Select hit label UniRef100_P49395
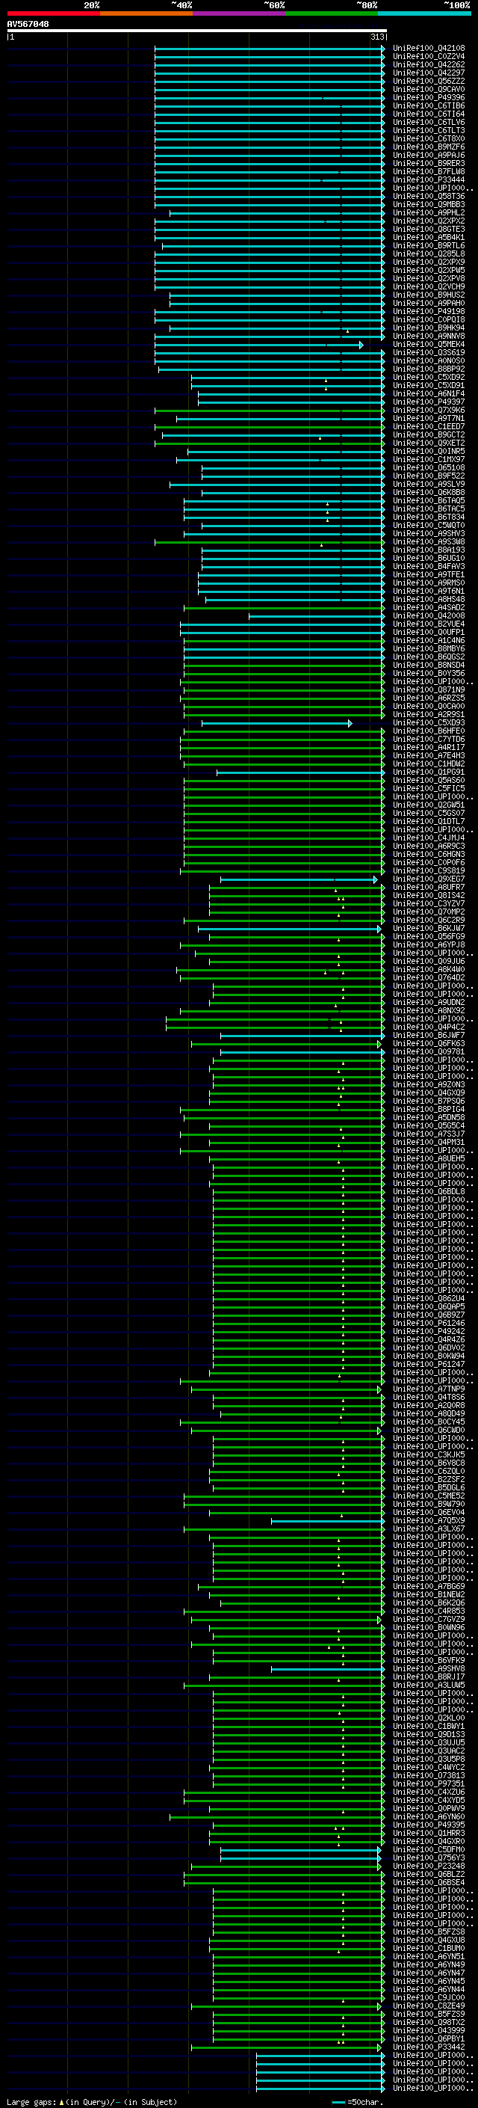 [x=429, y=1825]
